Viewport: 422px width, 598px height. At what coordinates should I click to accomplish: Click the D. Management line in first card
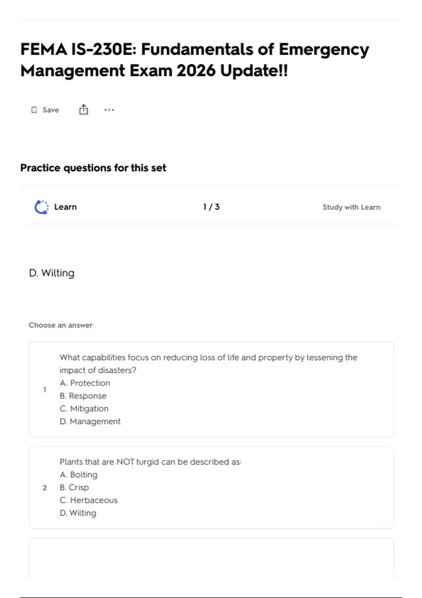(x=90, y=421)
